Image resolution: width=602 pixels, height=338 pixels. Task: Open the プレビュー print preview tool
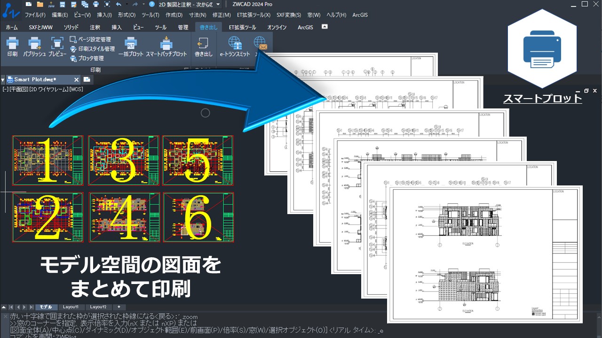[57, 47]
